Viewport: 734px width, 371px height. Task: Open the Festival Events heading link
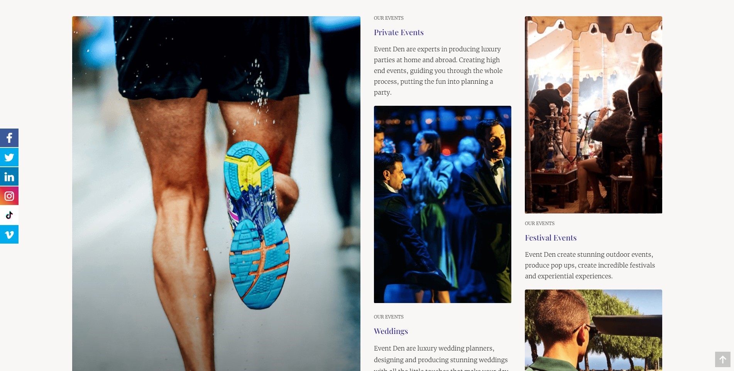click(x=551, y=238)
